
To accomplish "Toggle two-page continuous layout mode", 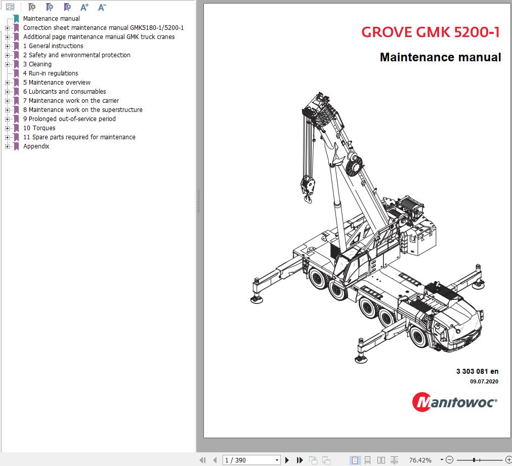I will (x=394, y=460).
